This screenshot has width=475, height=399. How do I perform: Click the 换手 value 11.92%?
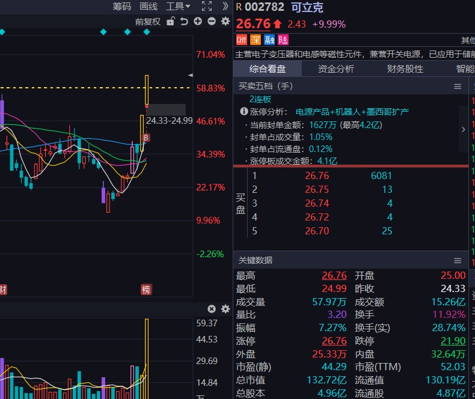point(449,314)
